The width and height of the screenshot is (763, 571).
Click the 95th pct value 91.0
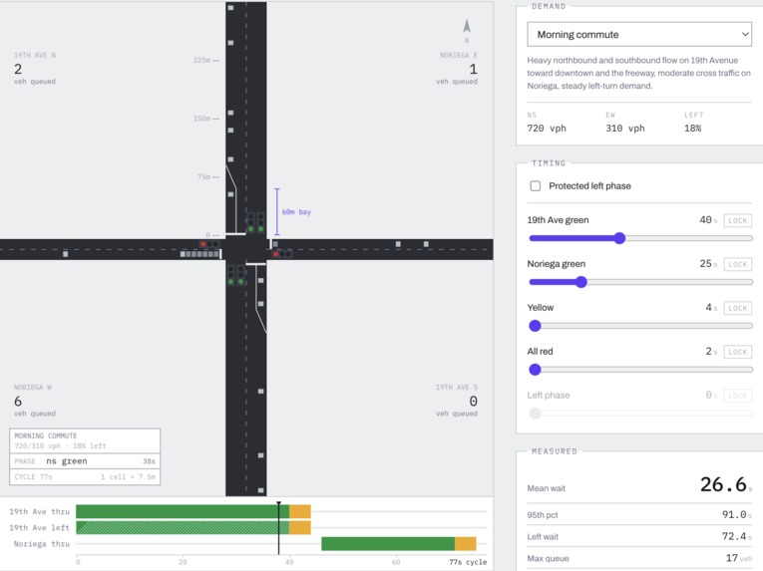pos(734,514)
